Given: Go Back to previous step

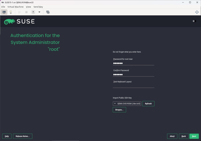Looking at the screenshot, I should click(184, 136).
